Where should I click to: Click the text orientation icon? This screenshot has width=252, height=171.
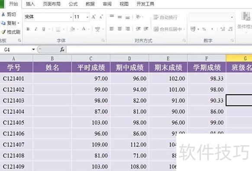(138, 17)
